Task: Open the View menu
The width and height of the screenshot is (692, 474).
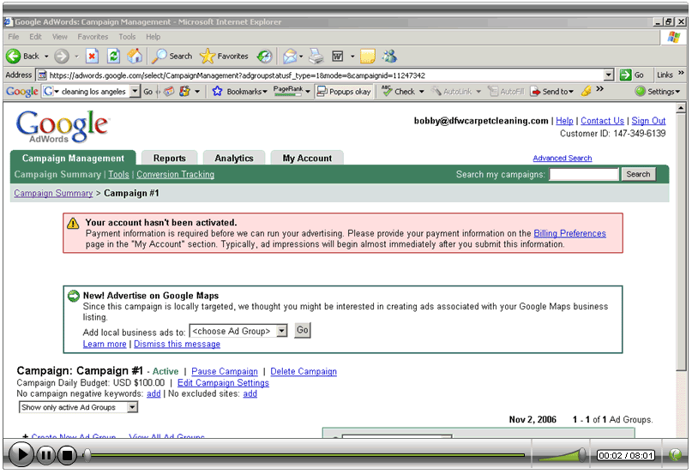Action: (59, 37)
